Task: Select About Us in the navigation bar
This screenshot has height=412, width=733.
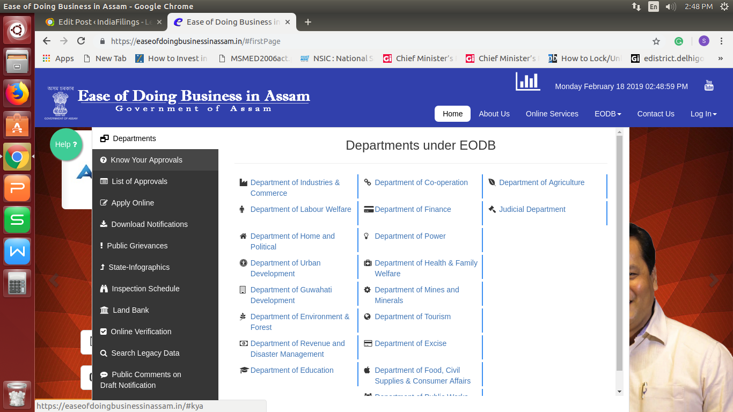Action: point(494,114)
